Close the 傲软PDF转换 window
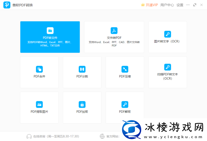 click(x=201, y=5)
